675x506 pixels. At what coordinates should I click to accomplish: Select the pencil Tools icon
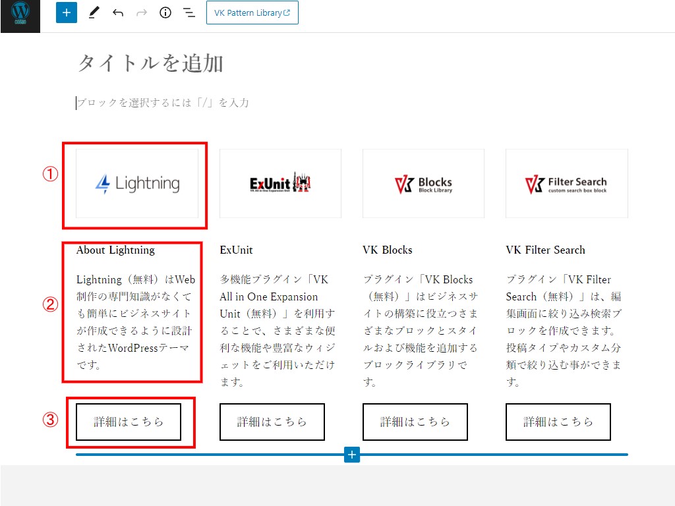click(x=93, y=13)
